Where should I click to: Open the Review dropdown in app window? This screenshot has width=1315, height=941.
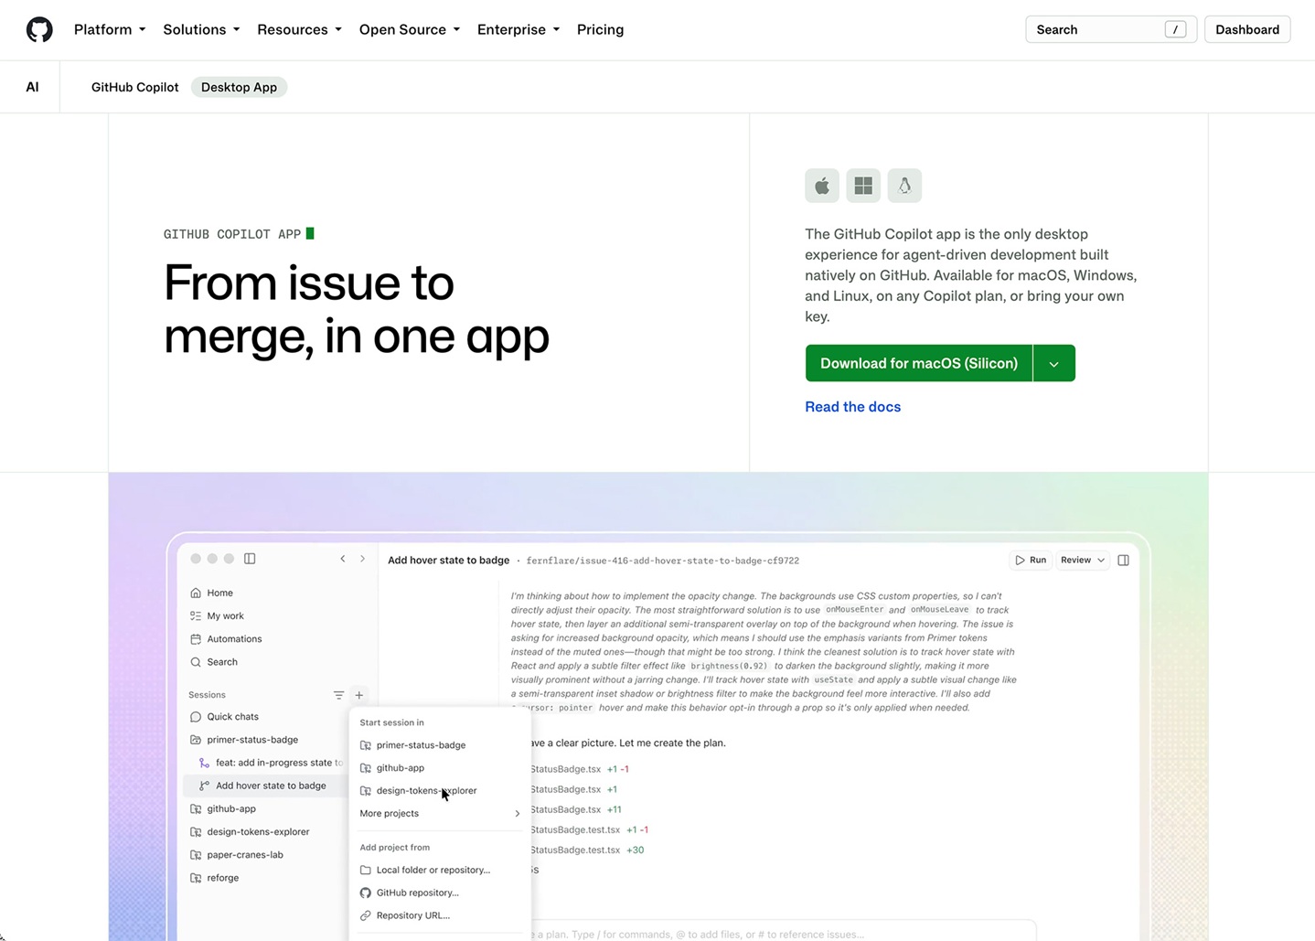[1083, 560]
